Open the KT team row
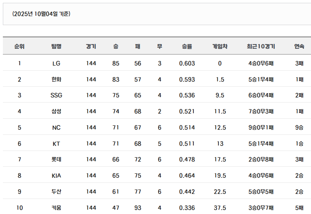This screenshot has width=311, height=214. (x=56, y=143)
